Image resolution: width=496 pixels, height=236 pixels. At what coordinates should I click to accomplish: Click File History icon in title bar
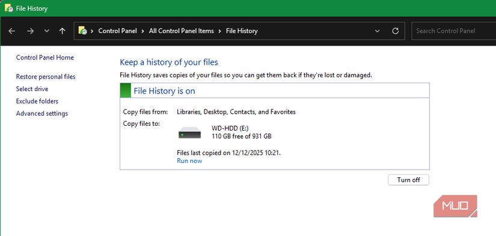click(x=9, y=8)
